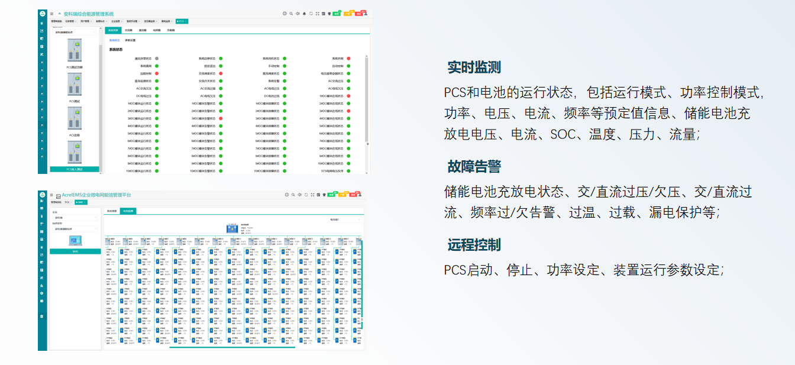Click the bell notification icon in top header
The height and width of the screenshot is (365, 795).
tap(304, 14)
